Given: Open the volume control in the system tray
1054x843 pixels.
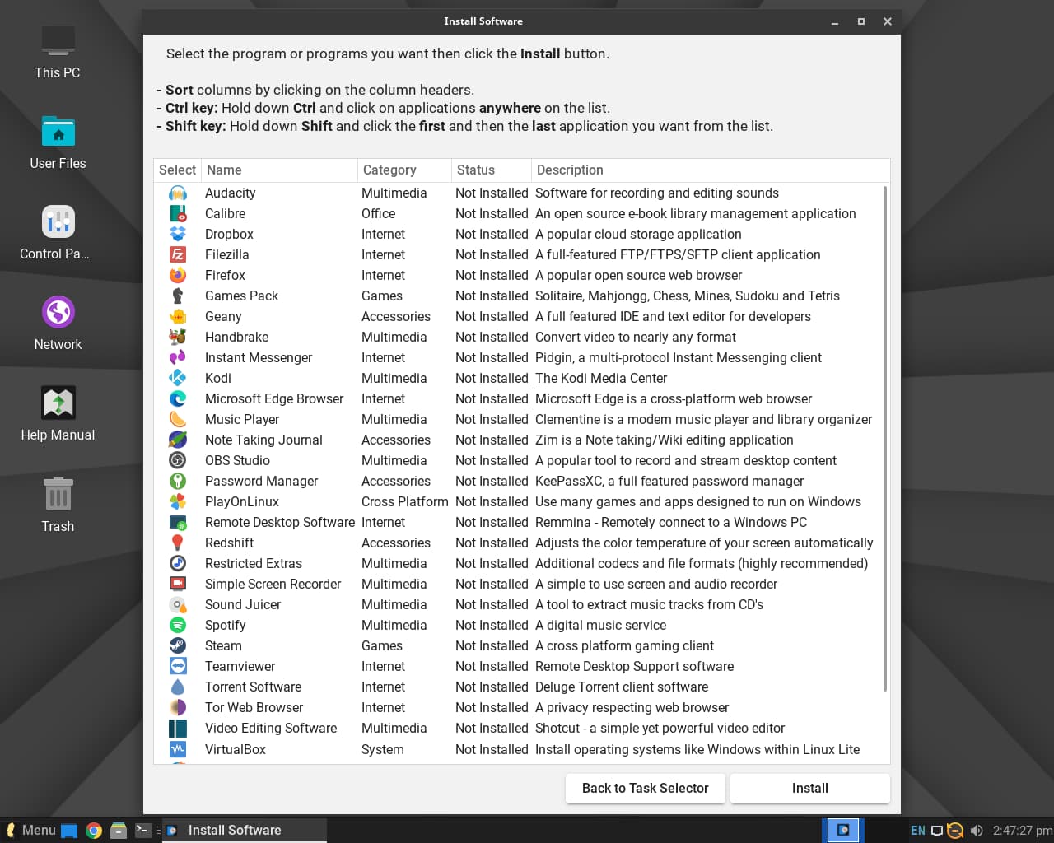Looking at the screenshot, I should pos(977,830).
